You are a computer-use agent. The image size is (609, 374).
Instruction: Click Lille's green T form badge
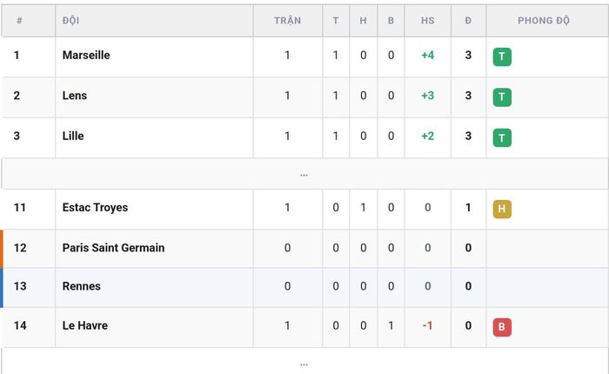click(502, 137)
